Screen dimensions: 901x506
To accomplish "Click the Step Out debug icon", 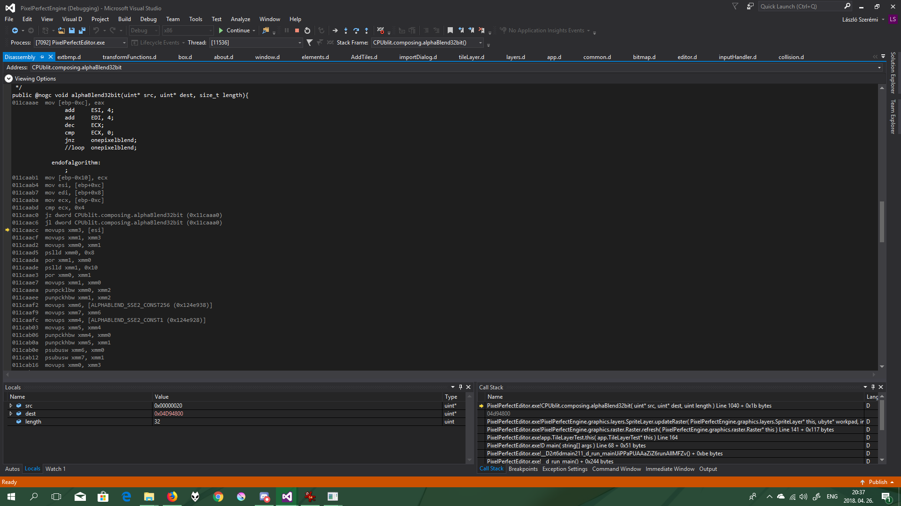I will click(367, 30).
